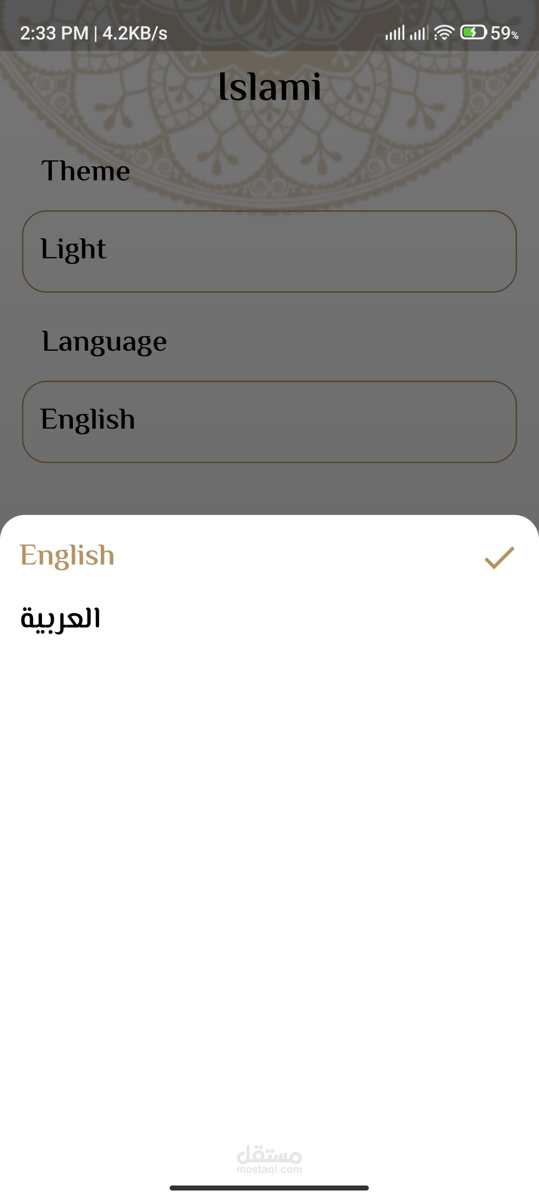Click the Language section label
The width and height of the screenshot is (539, 1199).
[x=104, y=342]
